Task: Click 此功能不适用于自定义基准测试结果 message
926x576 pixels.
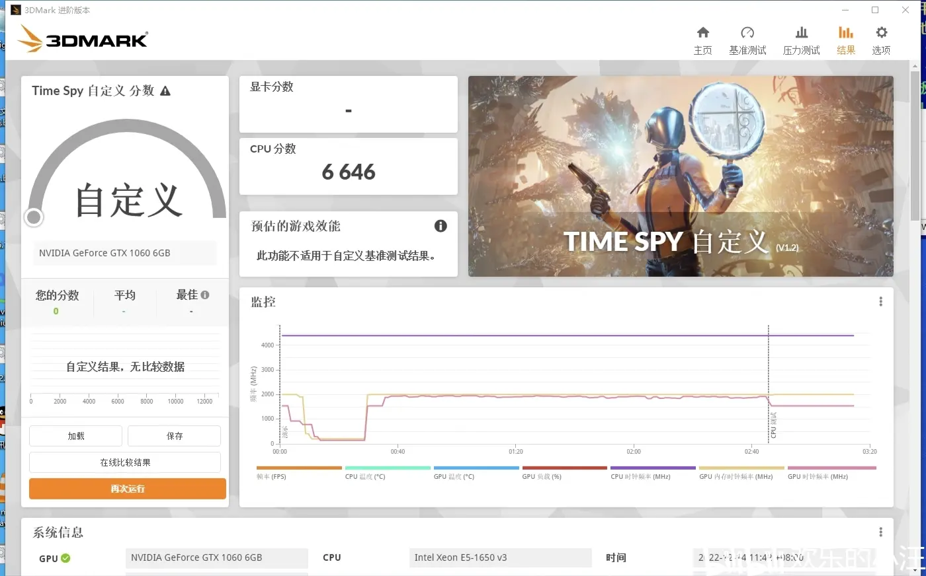Action: point(347,256)
